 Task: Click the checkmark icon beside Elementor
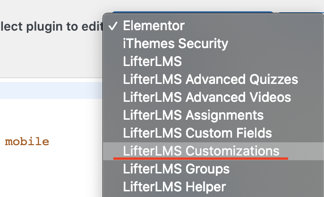[x=113, y=26]
